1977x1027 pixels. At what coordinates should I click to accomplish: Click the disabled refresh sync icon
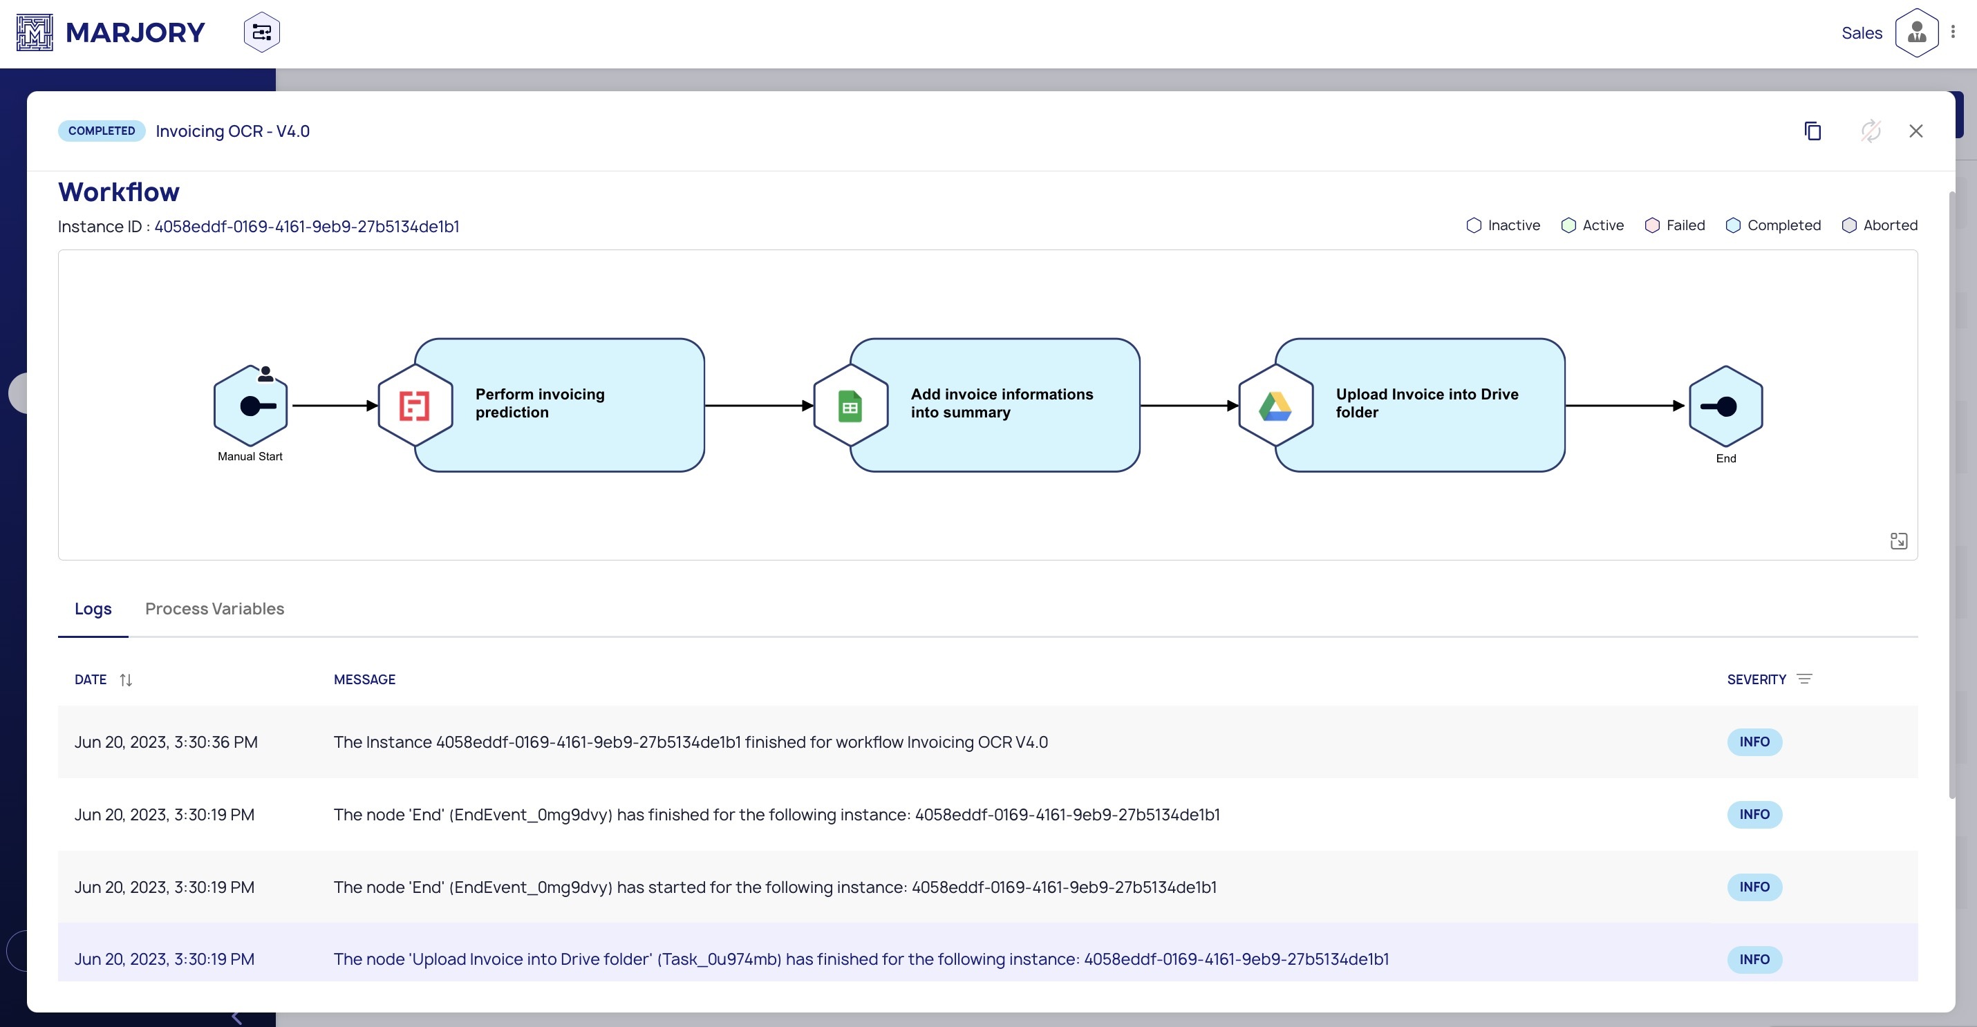tap(1871, 131)
